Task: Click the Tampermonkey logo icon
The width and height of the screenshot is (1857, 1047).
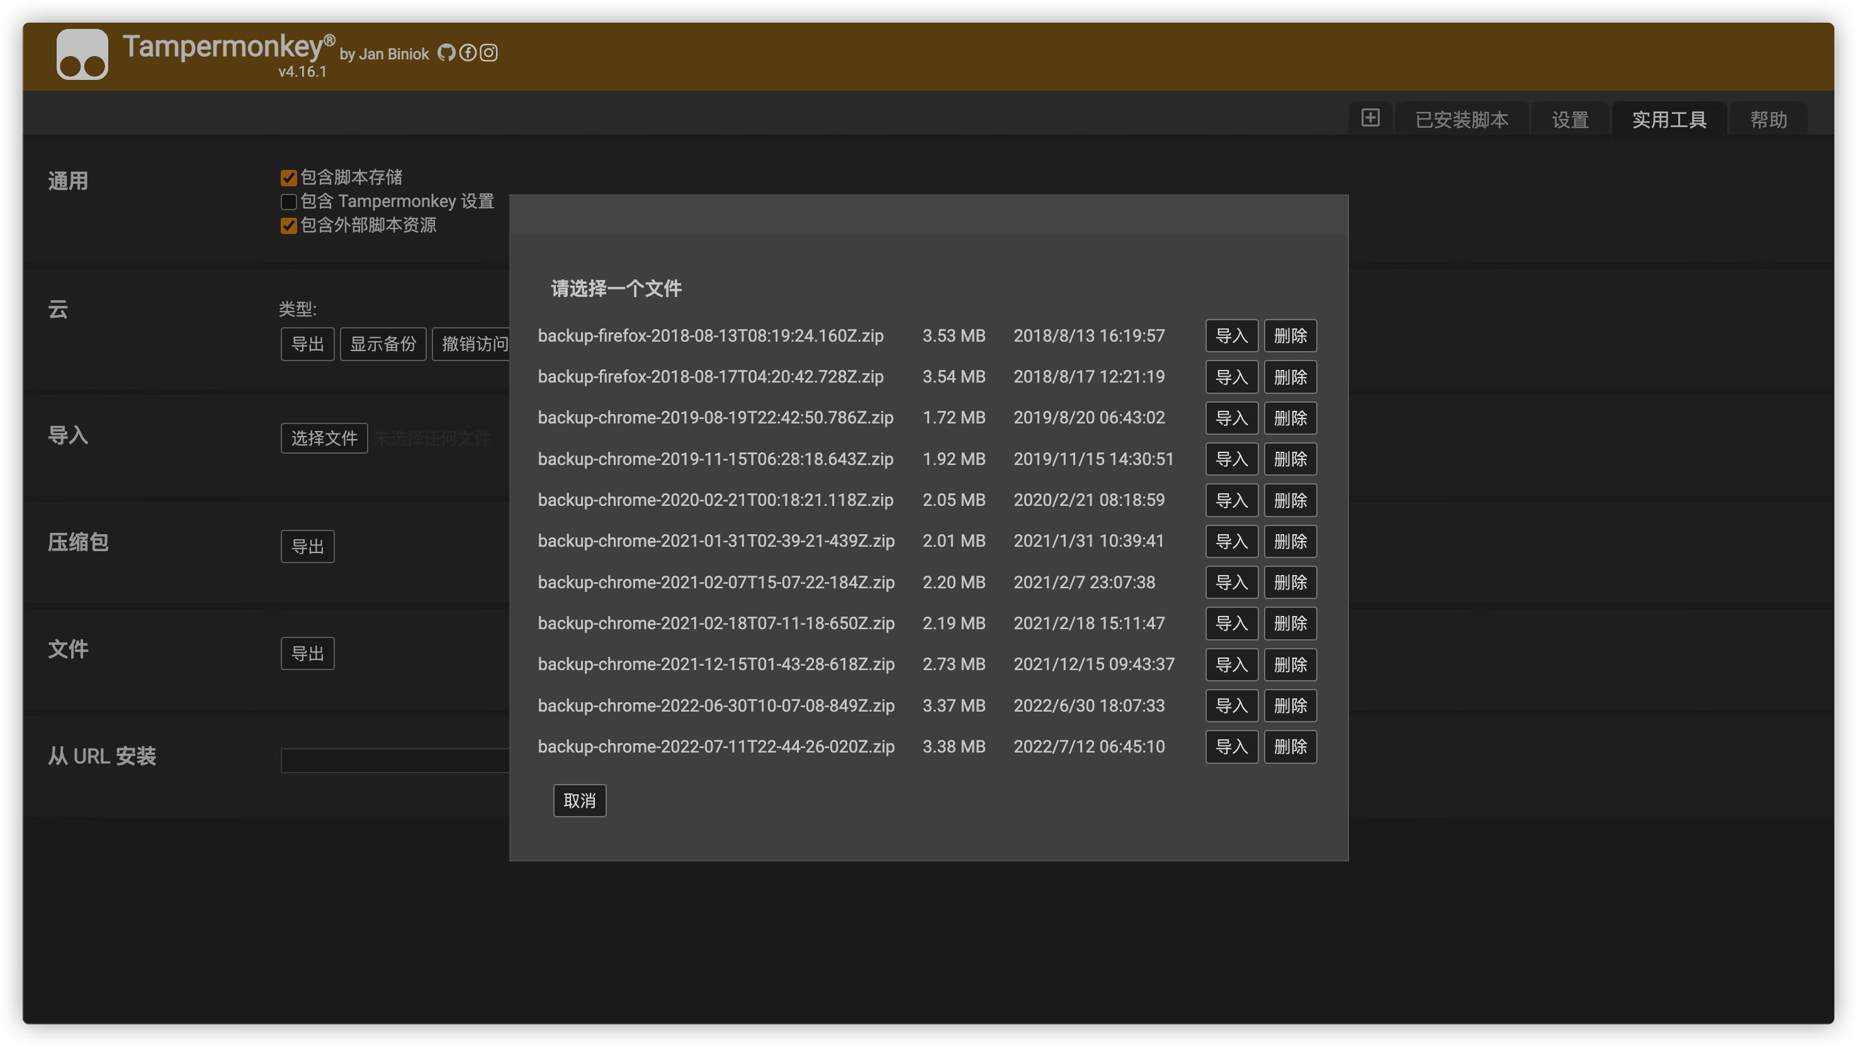Action: (82, 54)
